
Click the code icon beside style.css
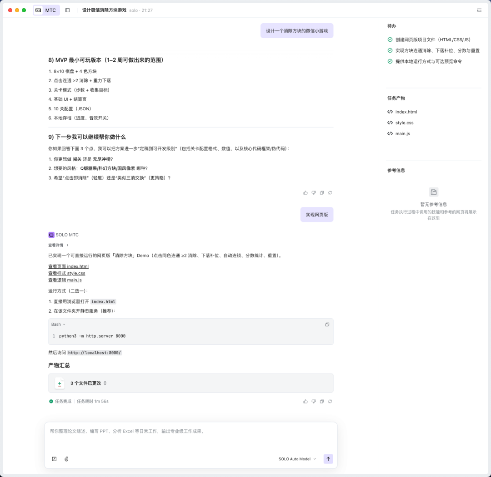coord(390,123)
